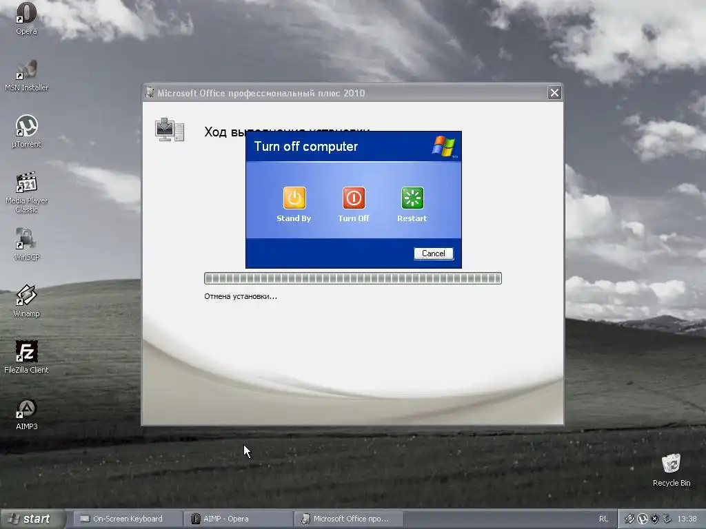This screenshot has height=529, width=706.
Task: Click the Windows flag logo in dialog
Action: coord(443,146)
